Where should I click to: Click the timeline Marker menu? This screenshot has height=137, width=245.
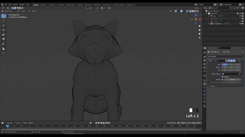click(x=31, y=123)
